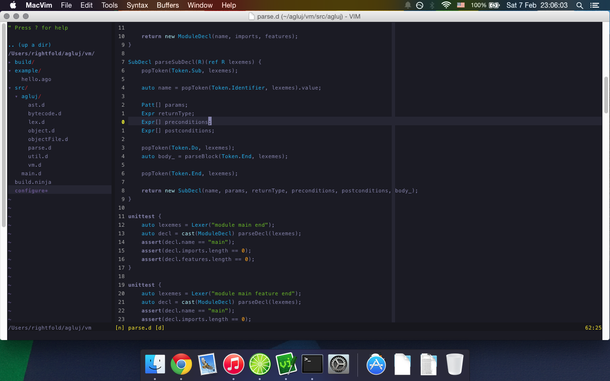The height and width of the screenshot is (381, 610).
Task: Click the notification bell menu bar icon
Action: [x=408, y=5]
